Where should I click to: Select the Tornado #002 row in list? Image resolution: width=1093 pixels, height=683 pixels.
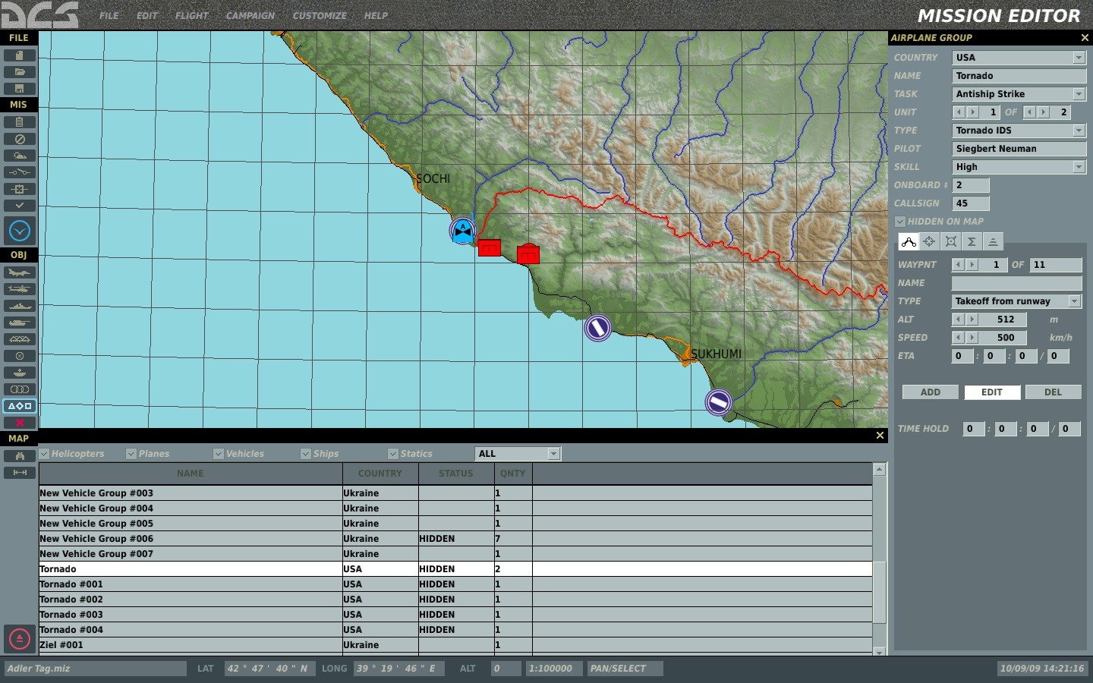pos(455,600)
